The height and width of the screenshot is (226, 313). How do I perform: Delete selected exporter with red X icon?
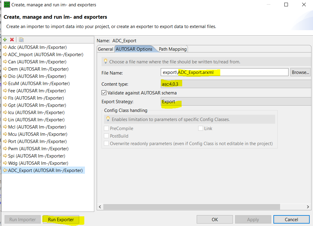click(12, 40)
